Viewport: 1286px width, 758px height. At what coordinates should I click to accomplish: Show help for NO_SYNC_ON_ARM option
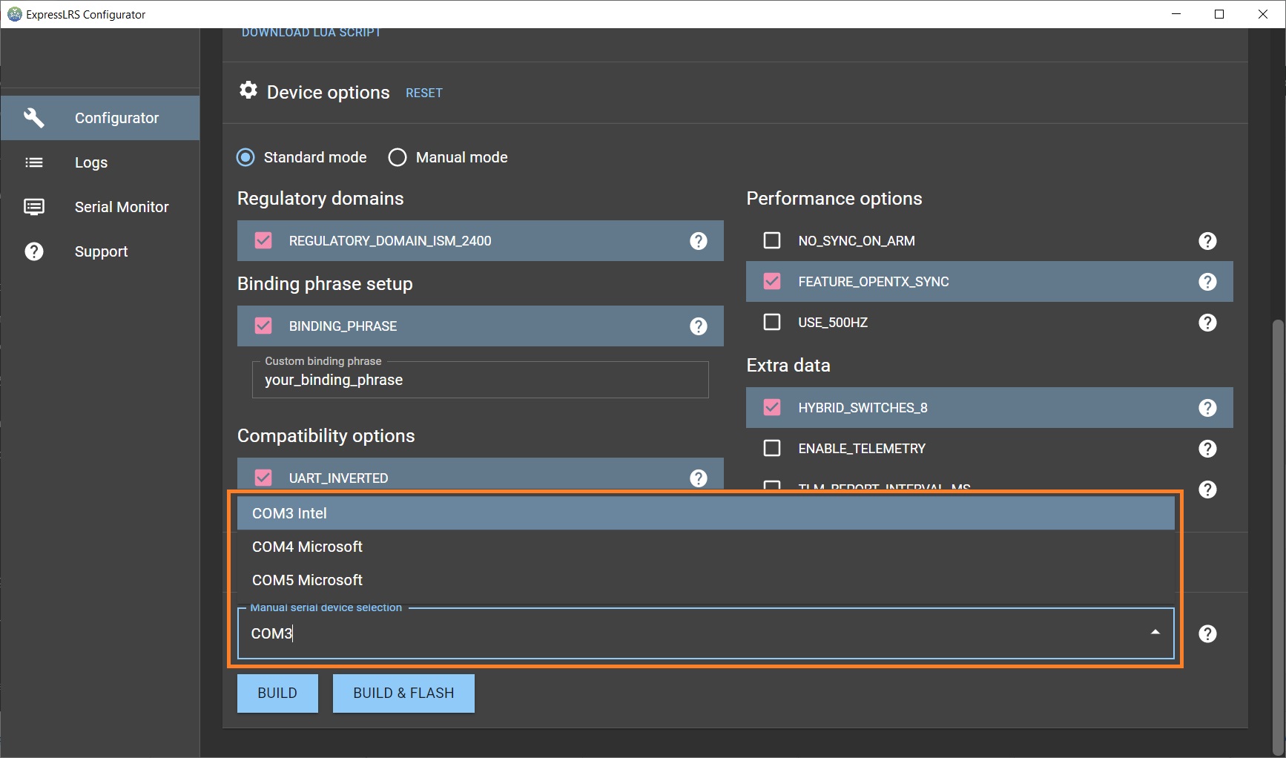pyautogui.click(x=1208, y=241)
